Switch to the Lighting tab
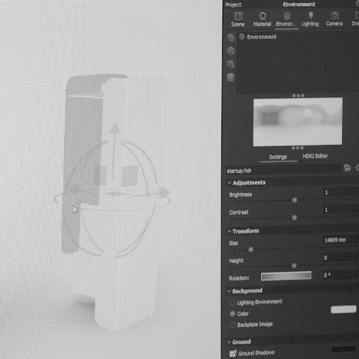This screenshot has height=359, width=359. pos(310,19)
